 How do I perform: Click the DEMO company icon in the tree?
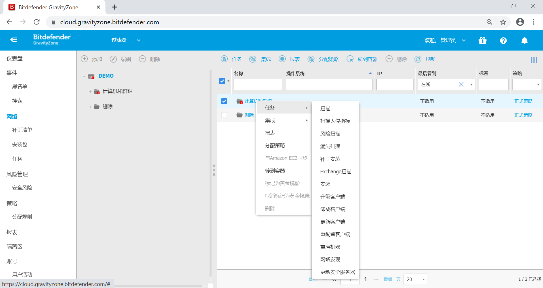[x=91, y=76]
